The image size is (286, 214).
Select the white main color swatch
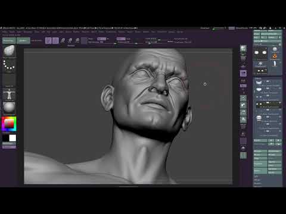tap(13, 138)
